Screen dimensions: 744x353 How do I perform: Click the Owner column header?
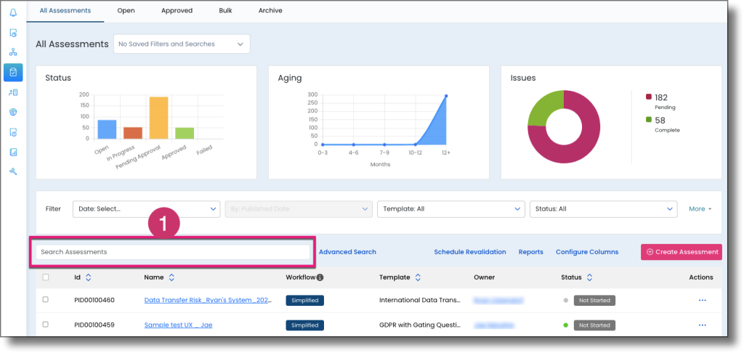(484, 277)
